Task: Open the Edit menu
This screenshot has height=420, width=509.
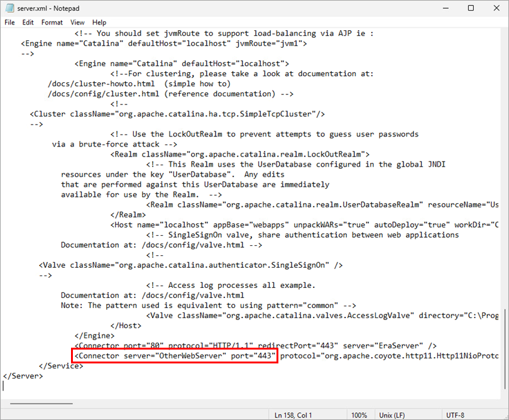Action: click(28, 22)
